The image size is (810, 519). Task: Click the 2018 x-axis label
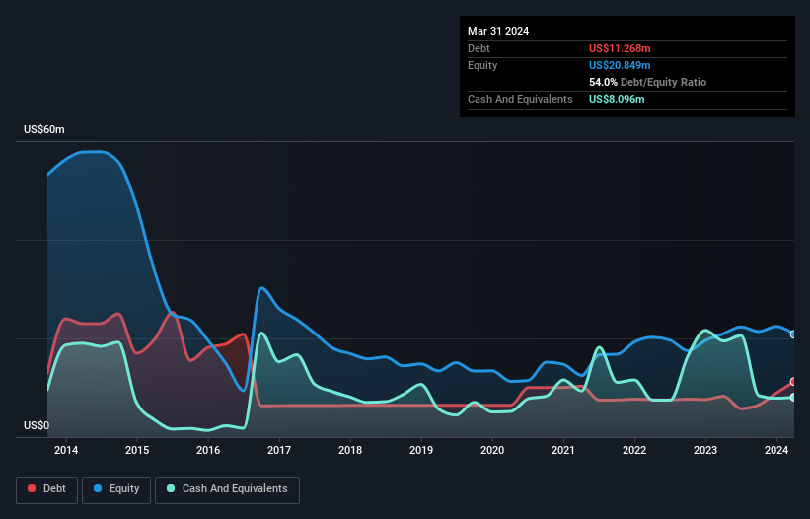pos(350,450)
